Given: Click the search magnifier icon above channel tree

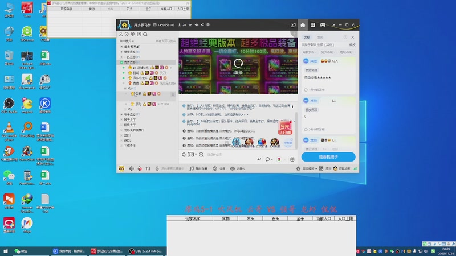Looking at the screenshot, I should [x=145, y=34].
